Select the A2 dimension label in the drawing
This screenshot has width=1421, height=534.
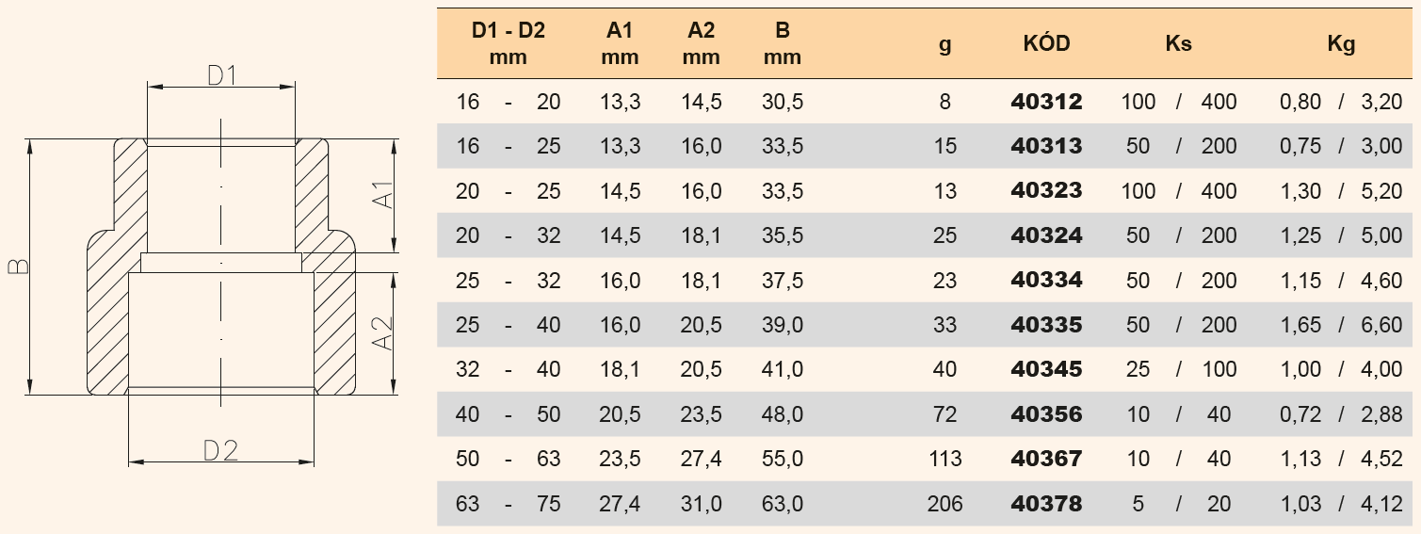coord(382,332)
